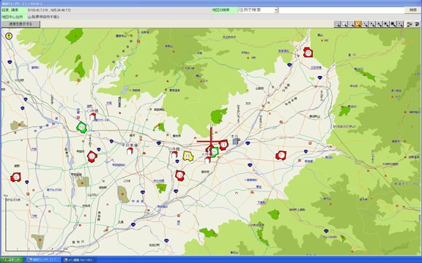Click the red-green map sync icon

410,24
